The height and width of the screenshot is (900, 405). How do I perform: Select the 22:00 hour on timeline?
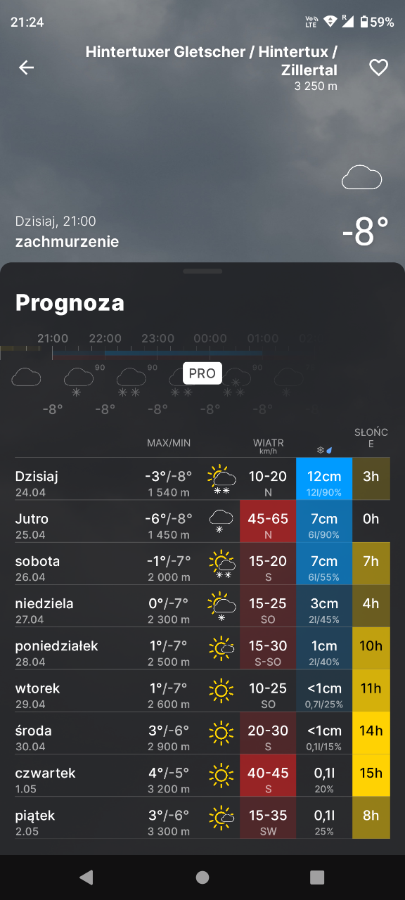[x=105, y=339]
